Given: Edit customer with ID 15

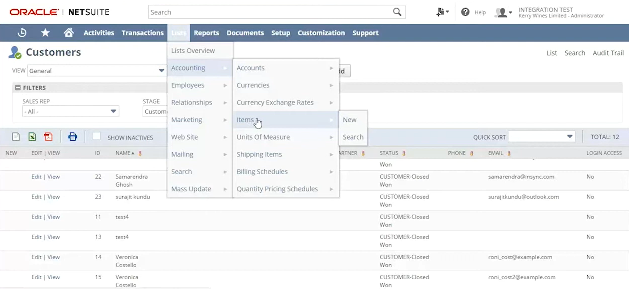Looking at the screenshot, I should coord(36,277).
